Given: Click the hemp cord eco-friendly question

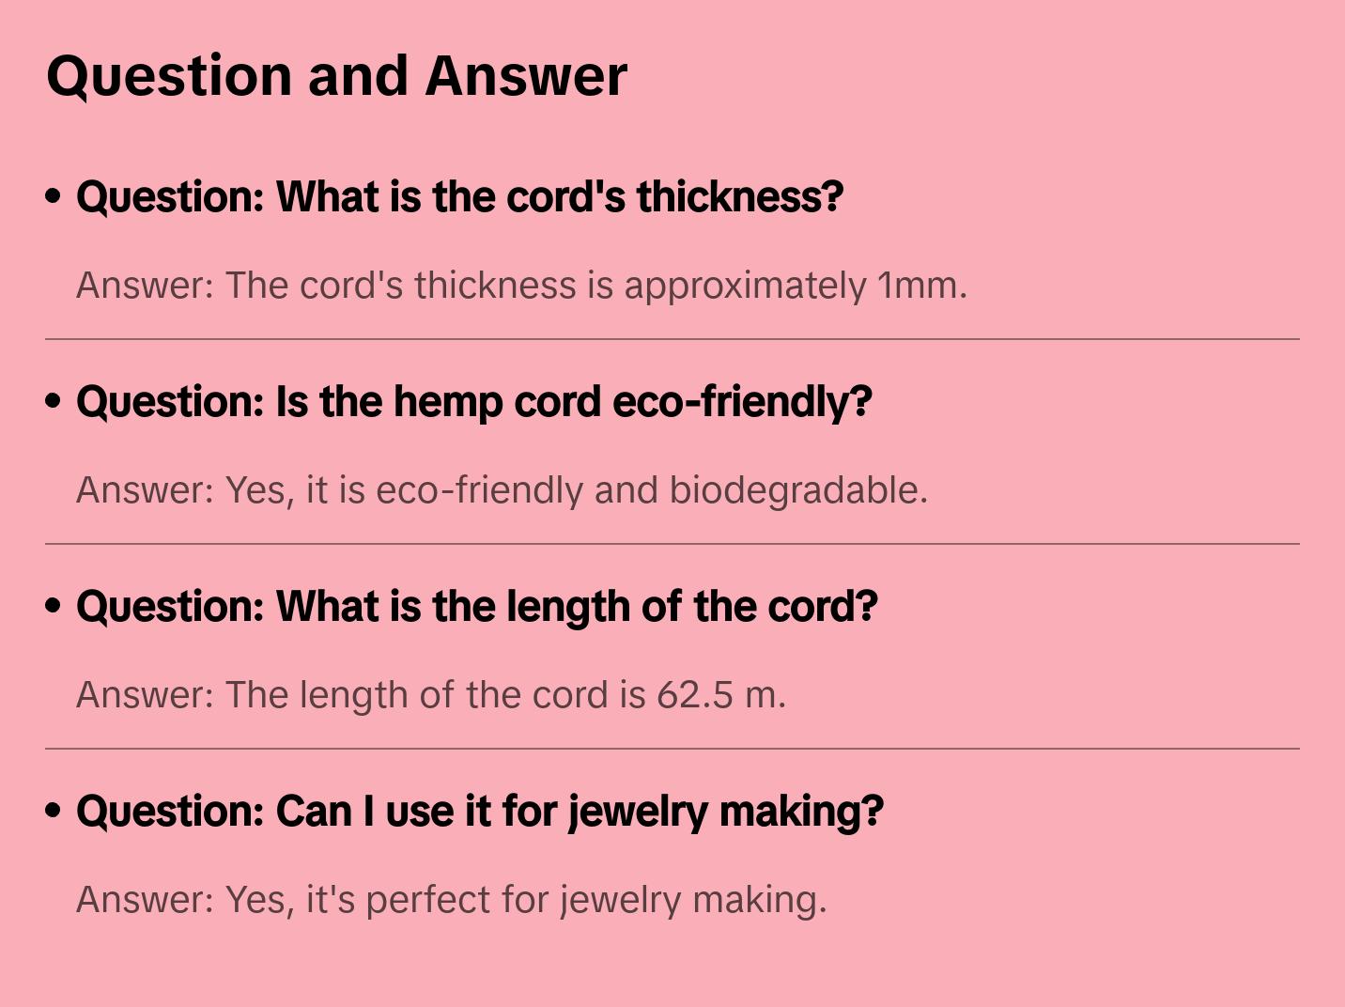Looking at the screenshot, I should (473, 402).
